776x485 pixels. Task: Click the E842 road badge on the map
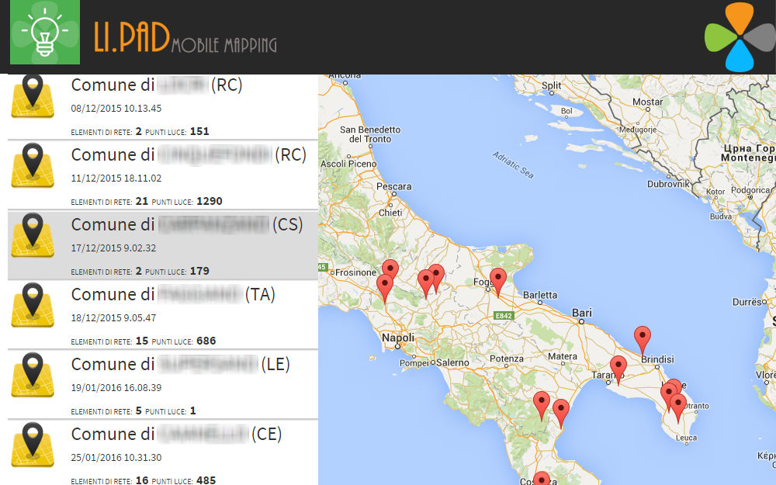503,316
